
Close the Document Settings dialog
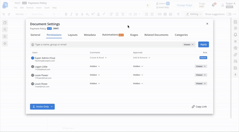click(207, 24)
